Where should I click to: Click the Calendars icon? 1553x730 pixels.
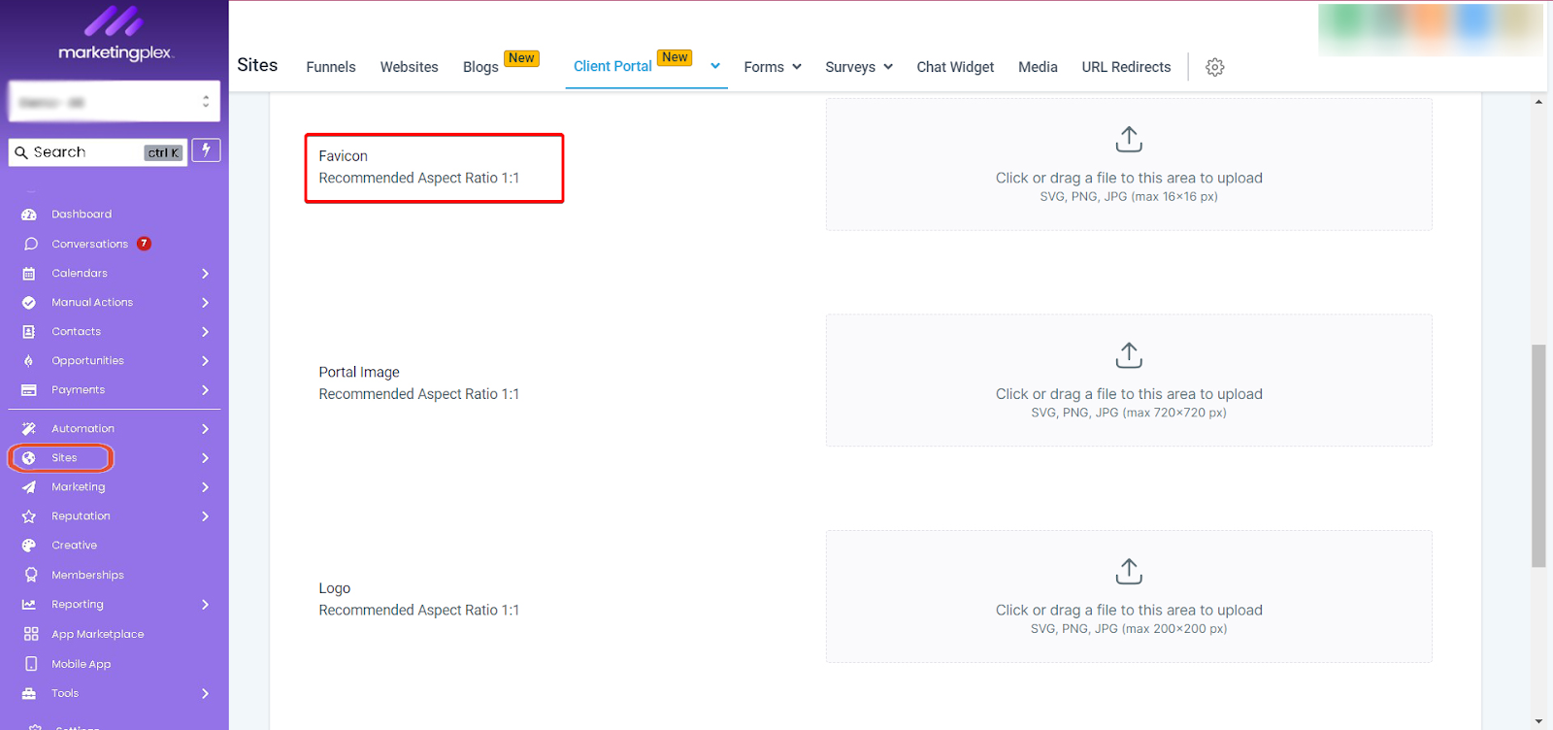click(29, 274)
